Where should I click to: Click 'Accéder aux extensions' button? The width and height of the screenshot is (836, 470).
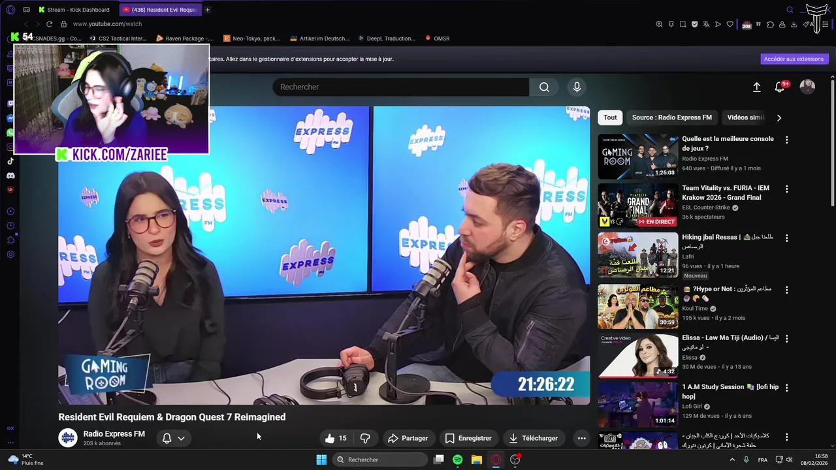(794, 59)
